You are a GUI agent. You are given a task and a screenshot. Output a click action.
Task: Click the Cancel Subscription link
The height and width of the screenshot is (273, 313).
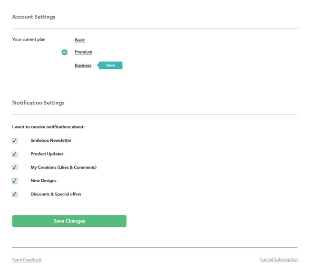point(279,259)
